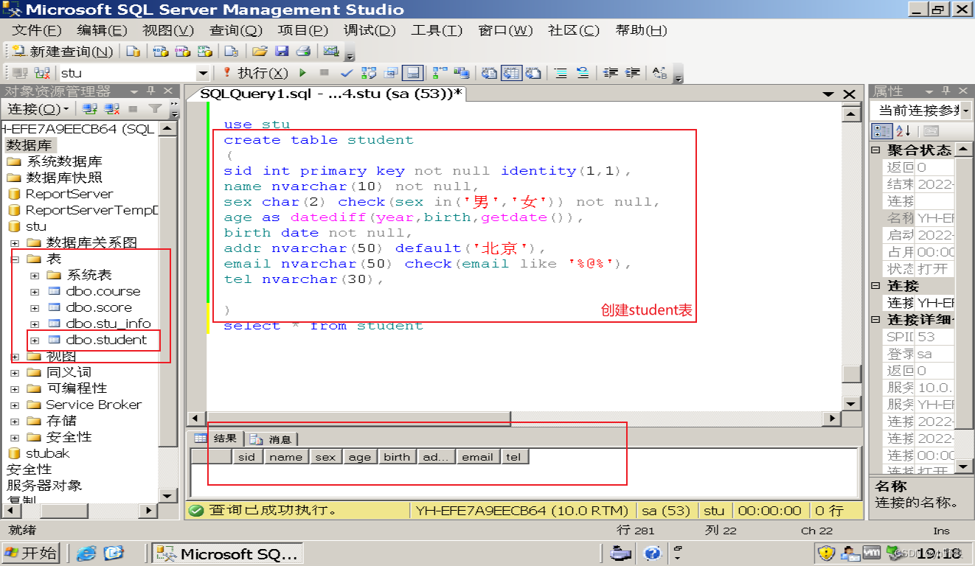Select the stubak database in the tree
The width and height of the screenshot is (975, 566).
(47, 453)
